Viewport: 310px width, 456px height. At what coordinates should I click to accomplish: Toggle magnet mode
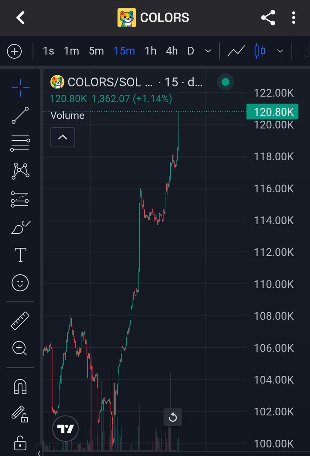pos(20,386)
